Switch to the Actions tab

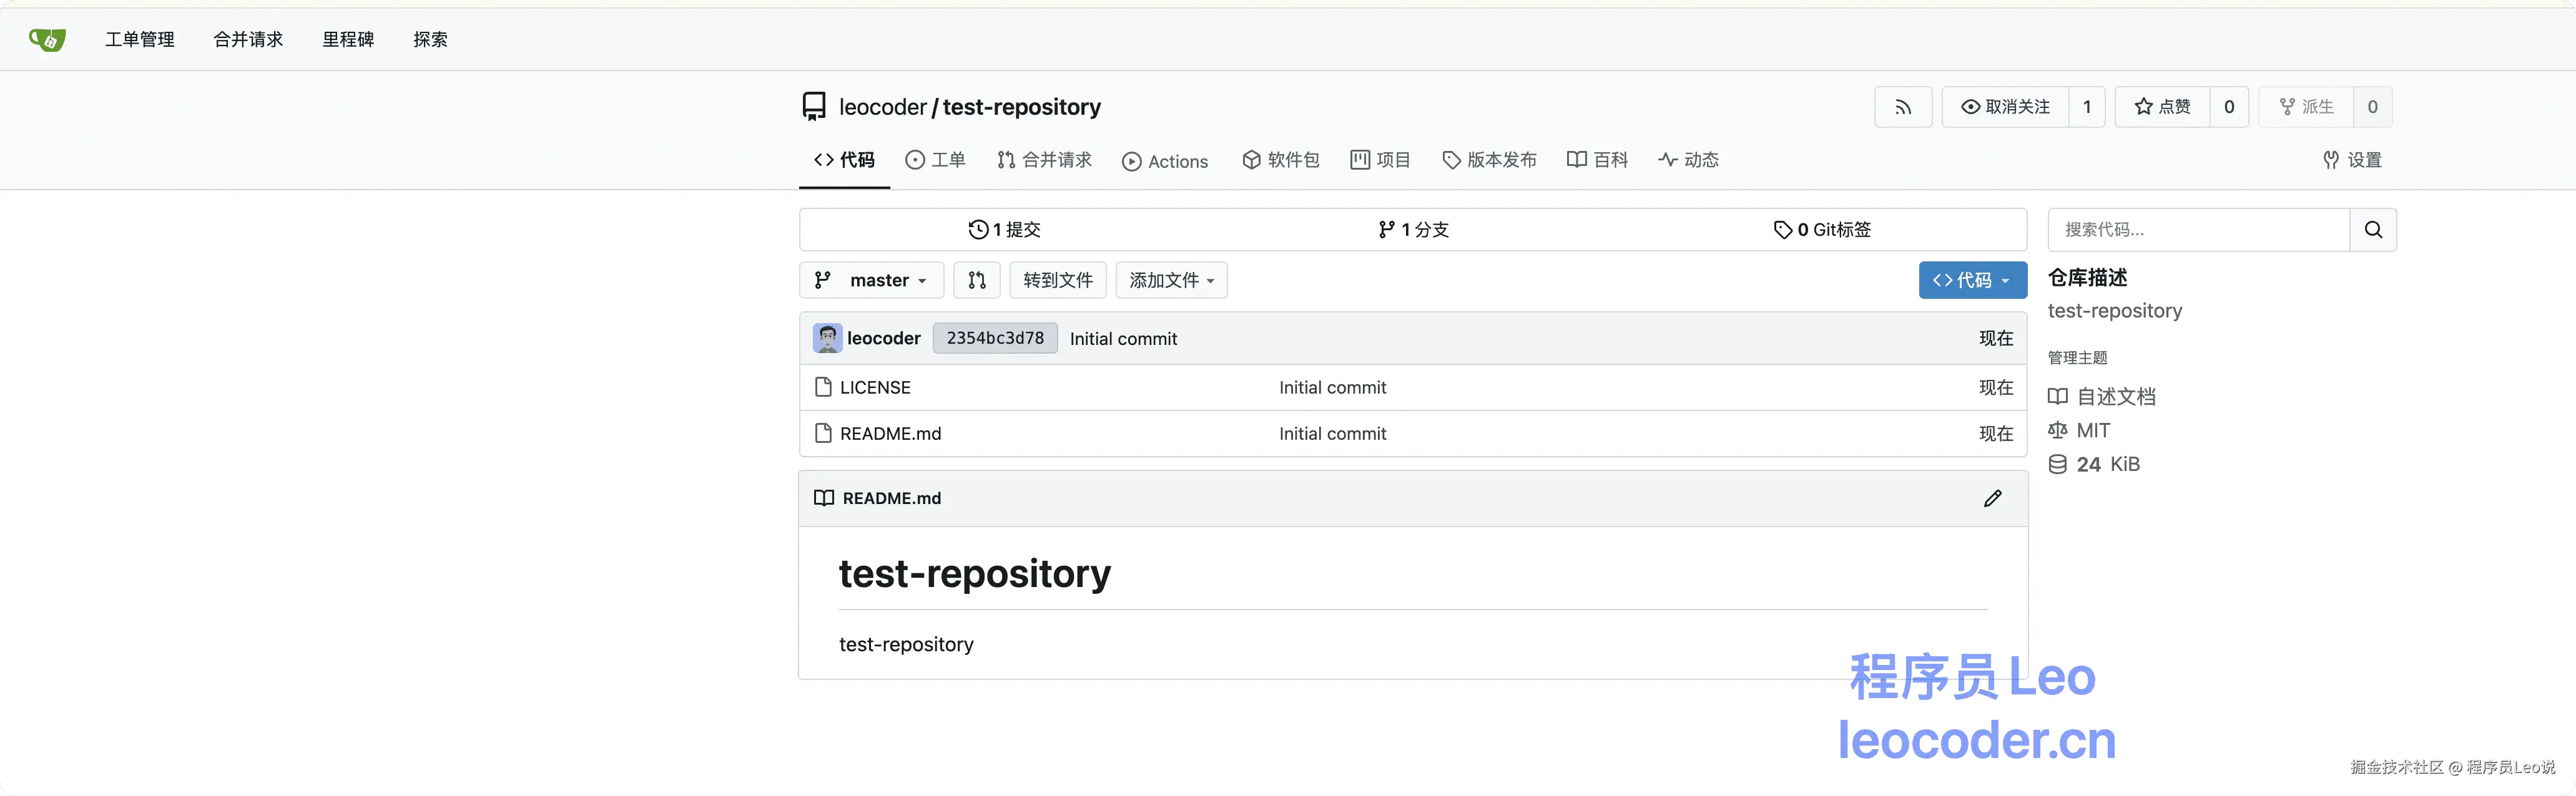point(1165,162)
